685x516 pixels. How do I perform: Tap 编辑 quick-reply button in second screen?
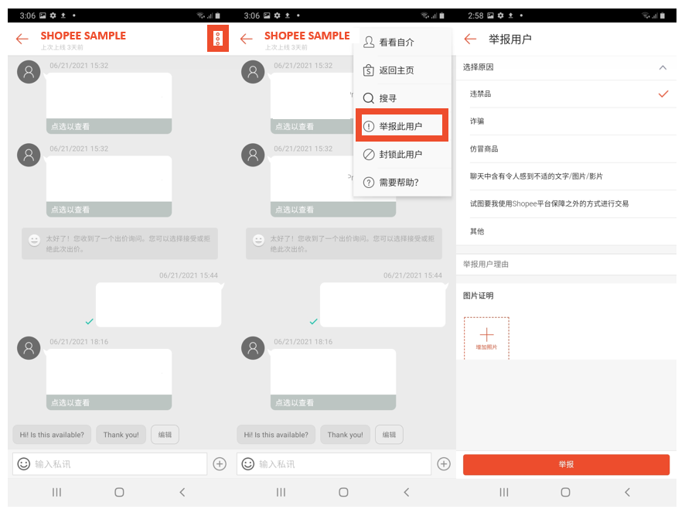389,435
